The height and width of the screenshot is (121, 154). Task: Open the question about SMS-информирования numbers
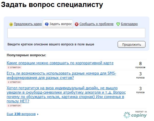pos(61,76)
